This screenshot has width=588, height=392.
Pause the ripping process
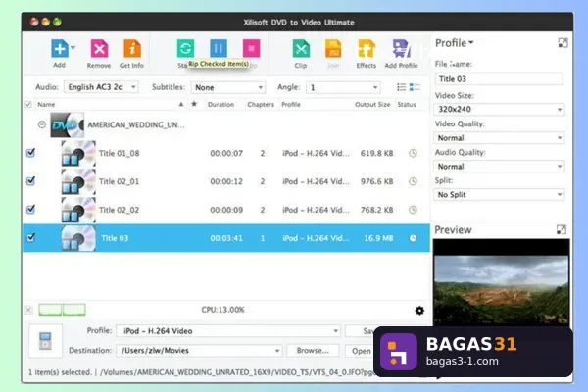[x=219, y=48]
